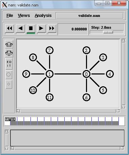Image resolution: width=129 pixels, height=155 pixels.
Task: Click the TIME slider marker on timeline
Action: [10, 119]
